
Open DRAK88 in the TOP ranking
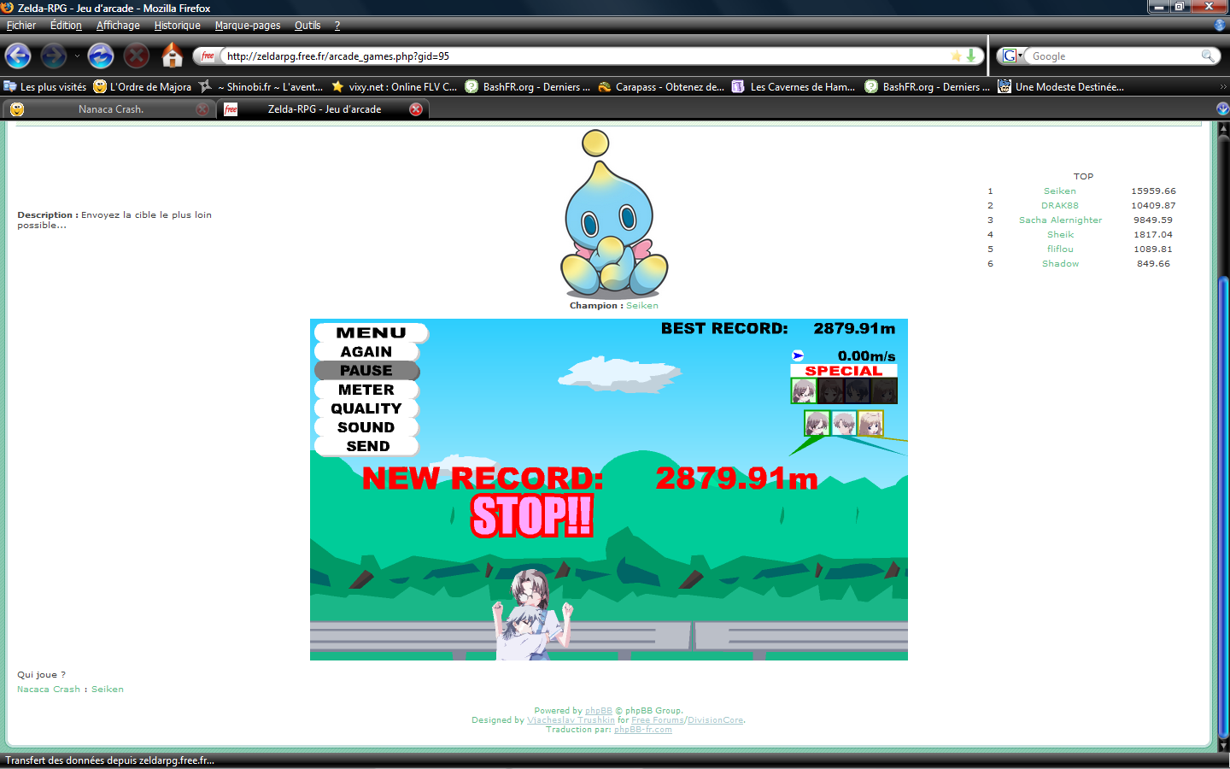click(x=1060, y=206)
